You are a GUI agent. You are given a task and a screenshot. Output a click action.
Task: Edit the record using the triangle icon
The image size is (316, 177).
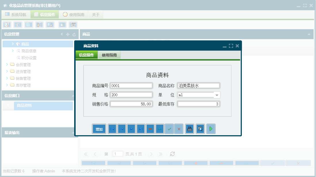tap(160, 129)
